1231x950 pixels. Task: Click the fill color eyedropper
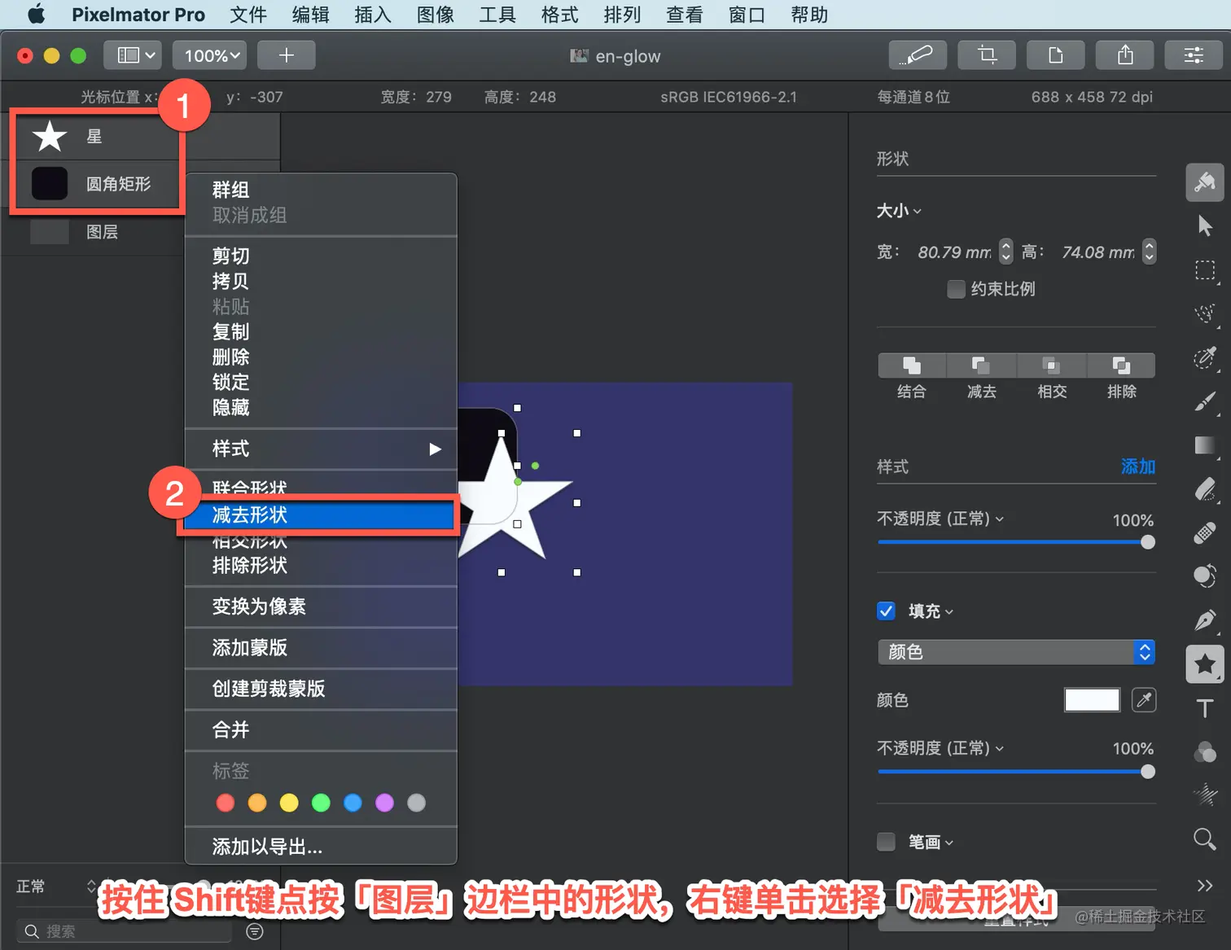tap(1144, 700)
